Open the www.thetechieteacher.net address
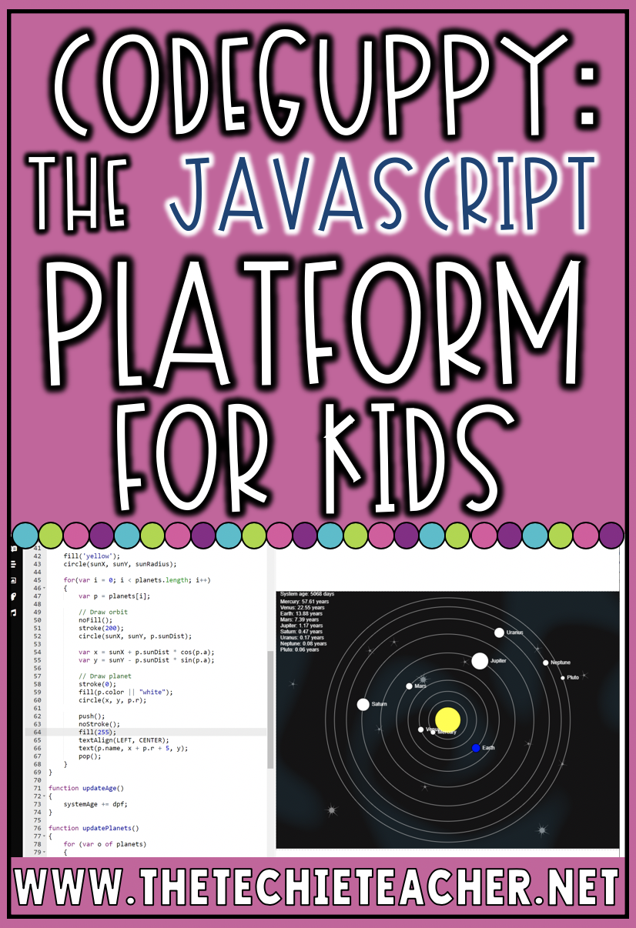 pyautogui.click(x=318, y=889)
